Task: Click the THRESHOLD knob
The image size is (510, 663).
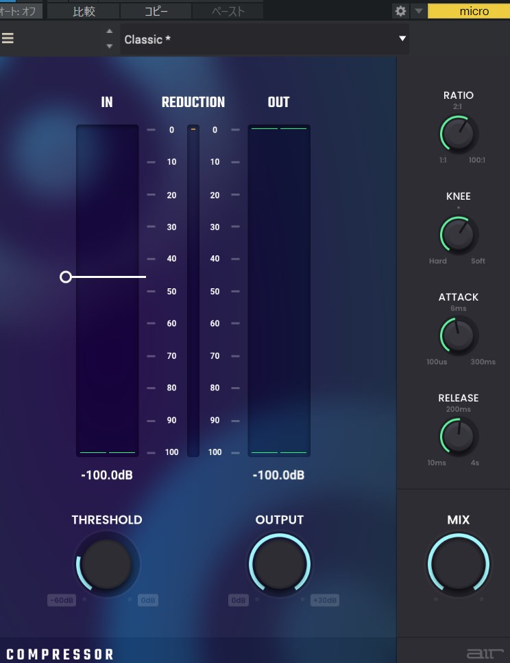Action: tap(107, 564)
